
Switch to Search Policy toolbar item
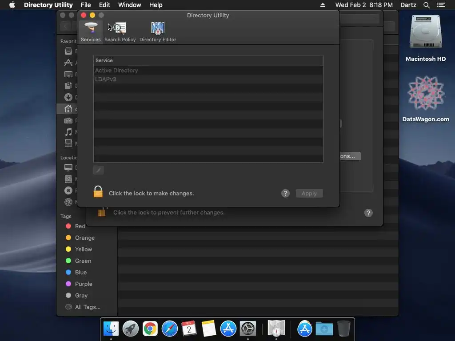tap(120, 32)
